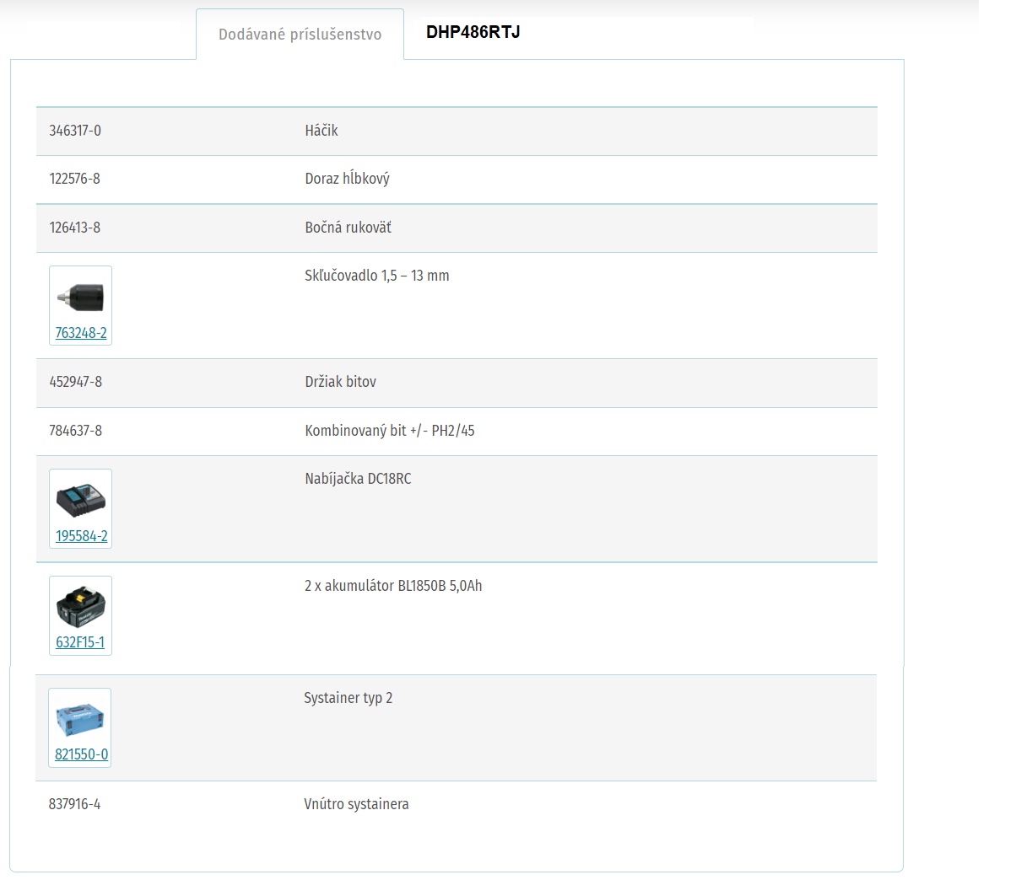
Task: Click the Háčik accessory name
Action: [321, 131]
